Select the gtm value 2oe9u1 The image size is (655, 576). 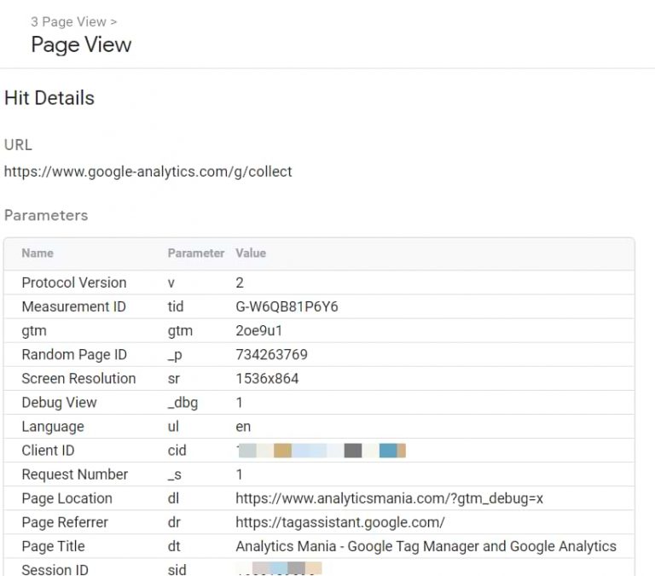point(258,330)
